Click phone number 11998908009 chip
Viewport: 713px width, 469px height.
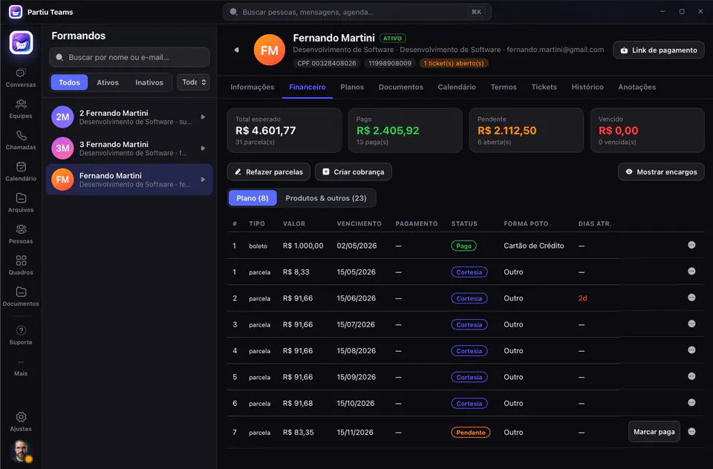click(x=390, y=63)
